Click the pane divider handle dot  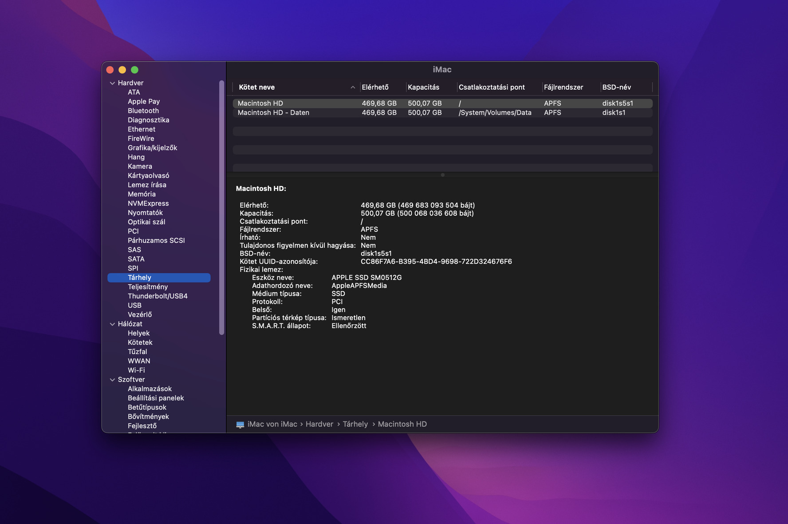tap(443, 175)
